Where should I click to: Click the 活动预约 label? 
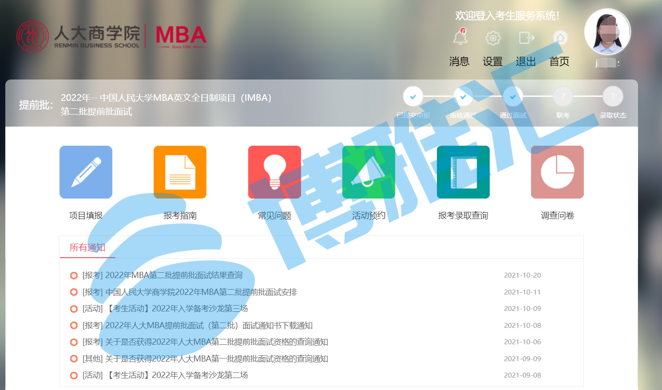[x=369, y=215]
